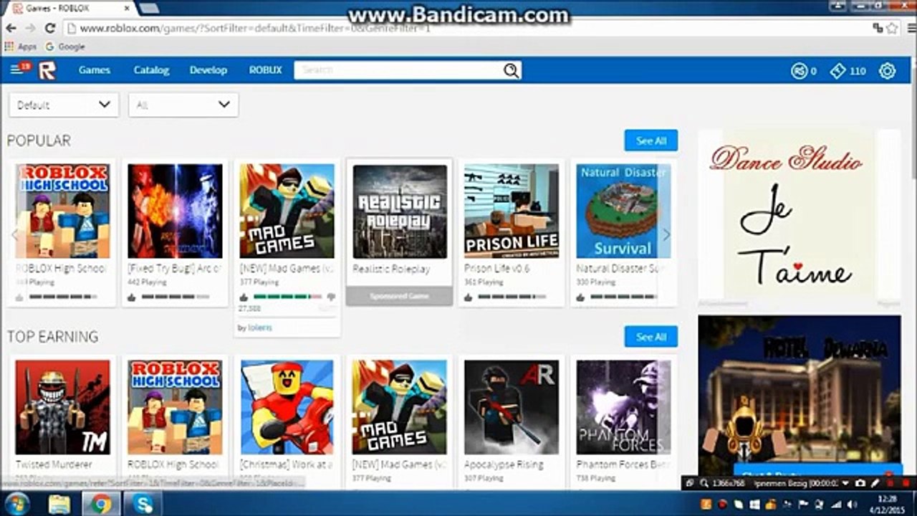The height and width of the screenshot is (516, 917).
Task: Reload the page with the refresh icon
Action: point(49,28)
